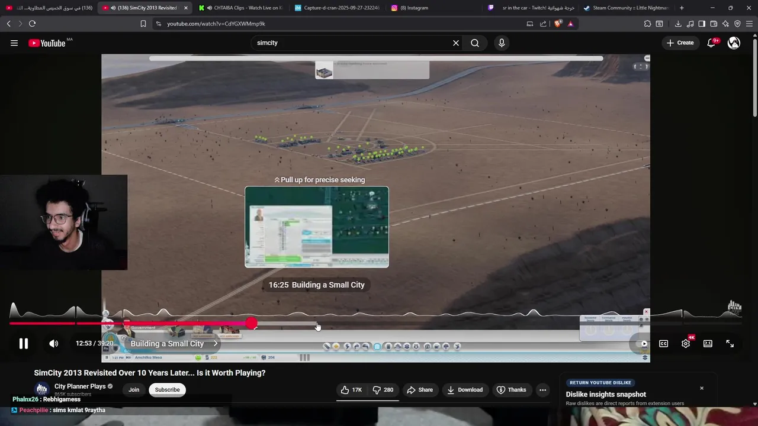The width and height of the screenshot is (758, 426).
Task: Click the share page icon in address bar
Action: pos(543,24)
